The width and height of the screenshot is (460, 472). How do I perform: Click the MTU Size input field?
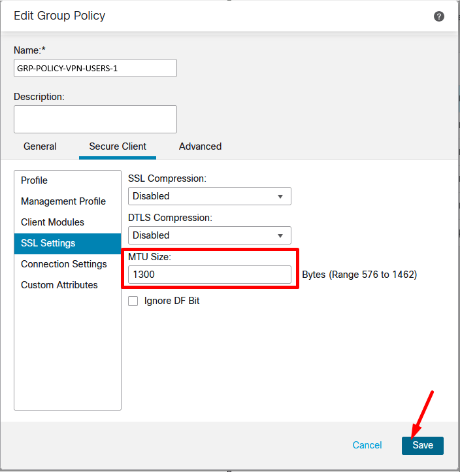[x=209, y=275]
